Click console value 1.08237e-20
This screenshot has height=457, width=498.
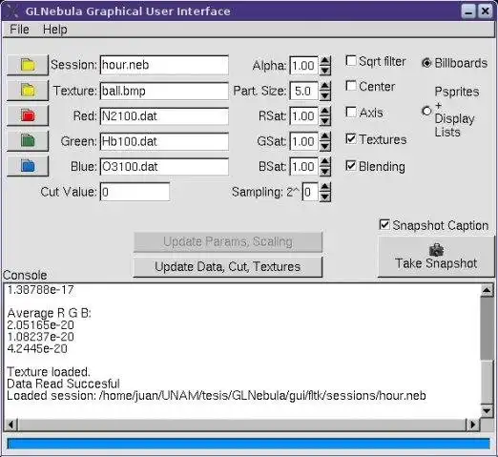tap(40, 337)
